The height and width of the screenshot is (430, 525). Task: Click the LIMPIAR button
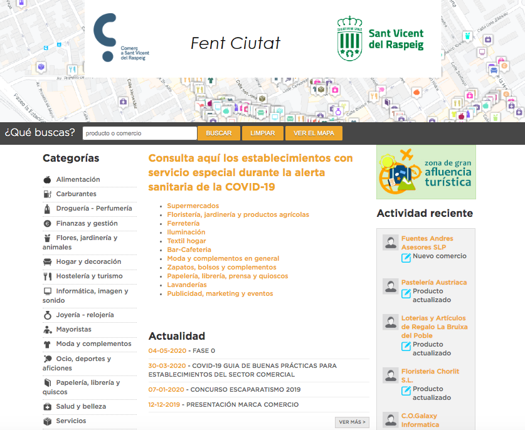click(x=263, y=133)
